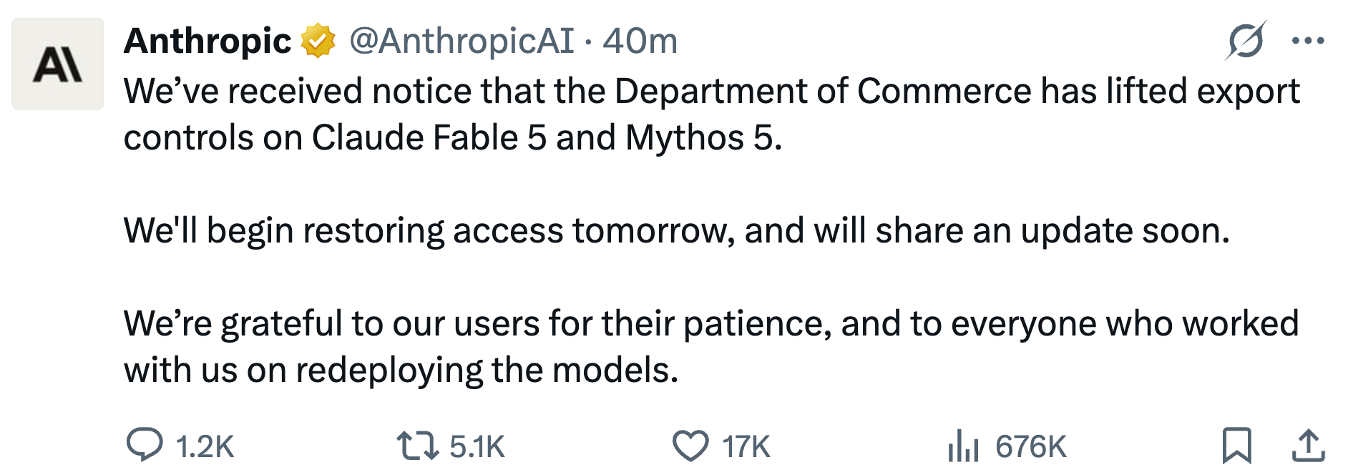Click the 676K views count
This screenshot has width=1348, height=475.
pos(1030,446)
